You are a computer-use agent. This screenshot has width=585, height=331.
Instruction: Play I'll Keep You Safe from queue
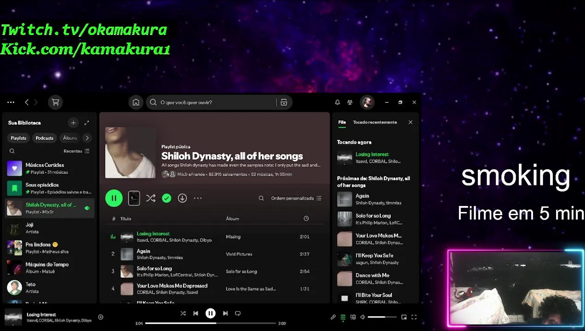[x=344, y=259]
